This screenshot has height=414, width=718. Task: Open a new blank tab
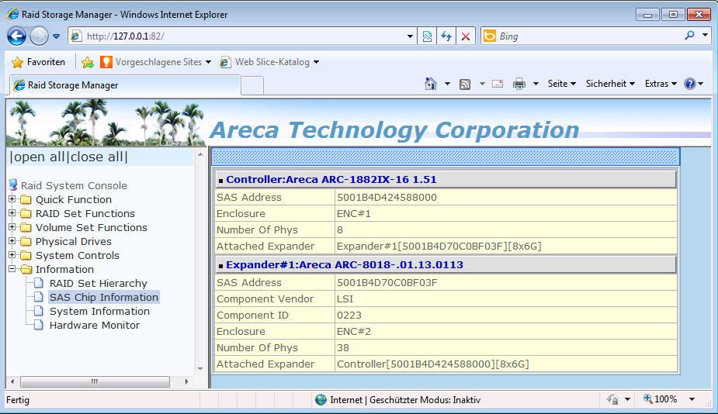coord(252,85)
